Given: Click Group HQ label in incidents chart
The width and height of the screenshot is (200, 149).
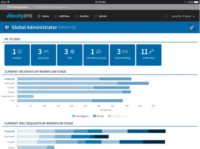Looking at the screenshot, I should pyautogui.click(x=10, y=79).
